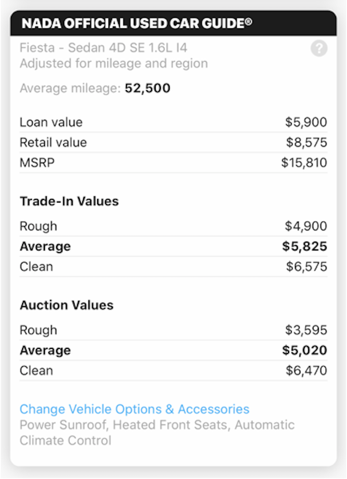This screenshot has width=347, height=479.
Task: Click the $8,575 retail amount
Action: [x=306, y=142]
